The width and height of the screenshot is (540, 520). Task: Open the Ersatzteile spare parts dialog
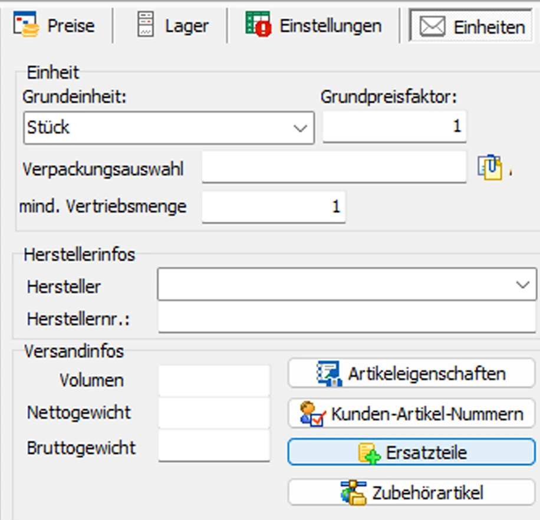411,453
